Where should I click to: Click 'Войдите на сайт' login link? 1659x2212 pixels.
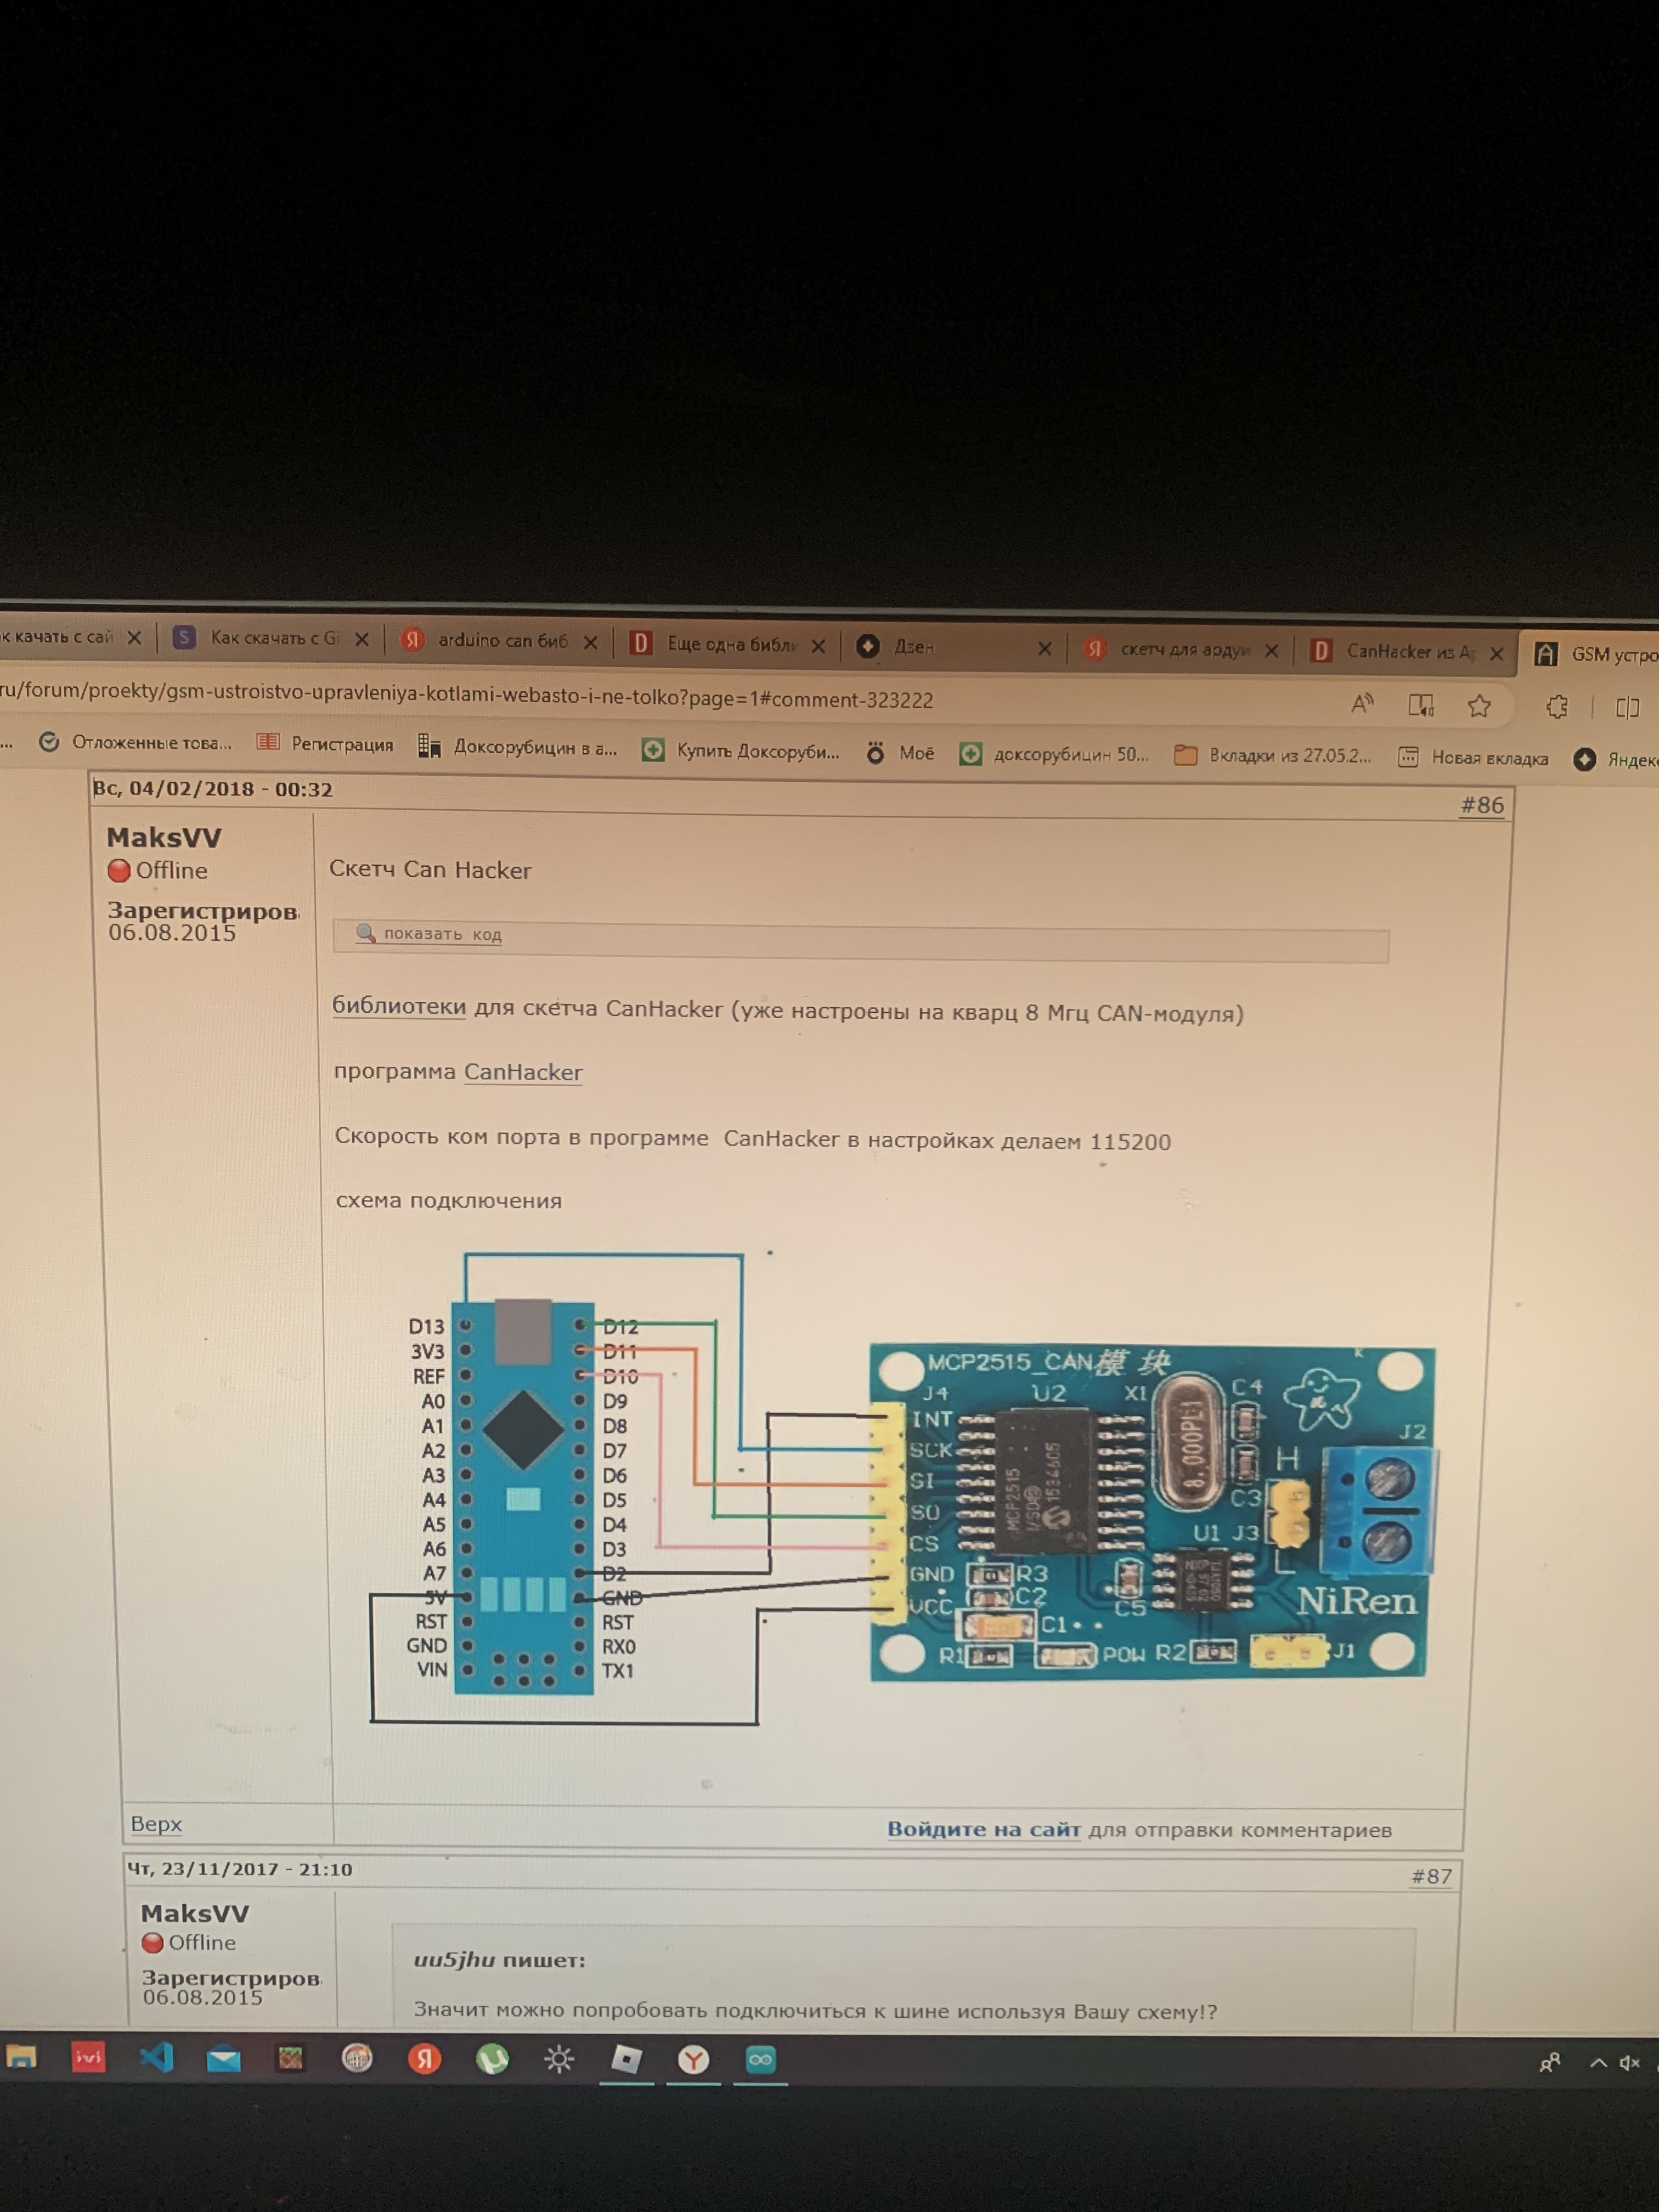[x=984, y=1829]
